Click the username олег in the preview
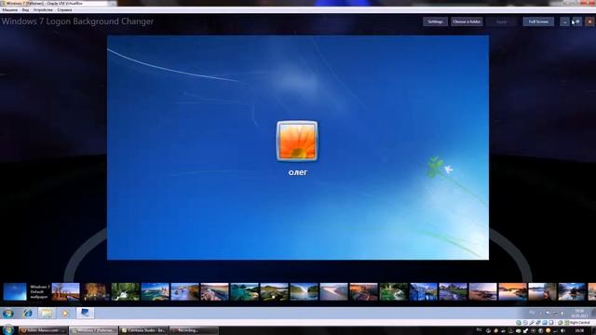 298,172
